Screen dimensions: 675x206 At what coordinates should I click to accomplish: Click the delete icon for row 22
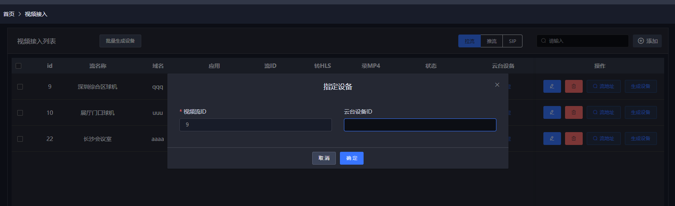(x=573, y=139)
